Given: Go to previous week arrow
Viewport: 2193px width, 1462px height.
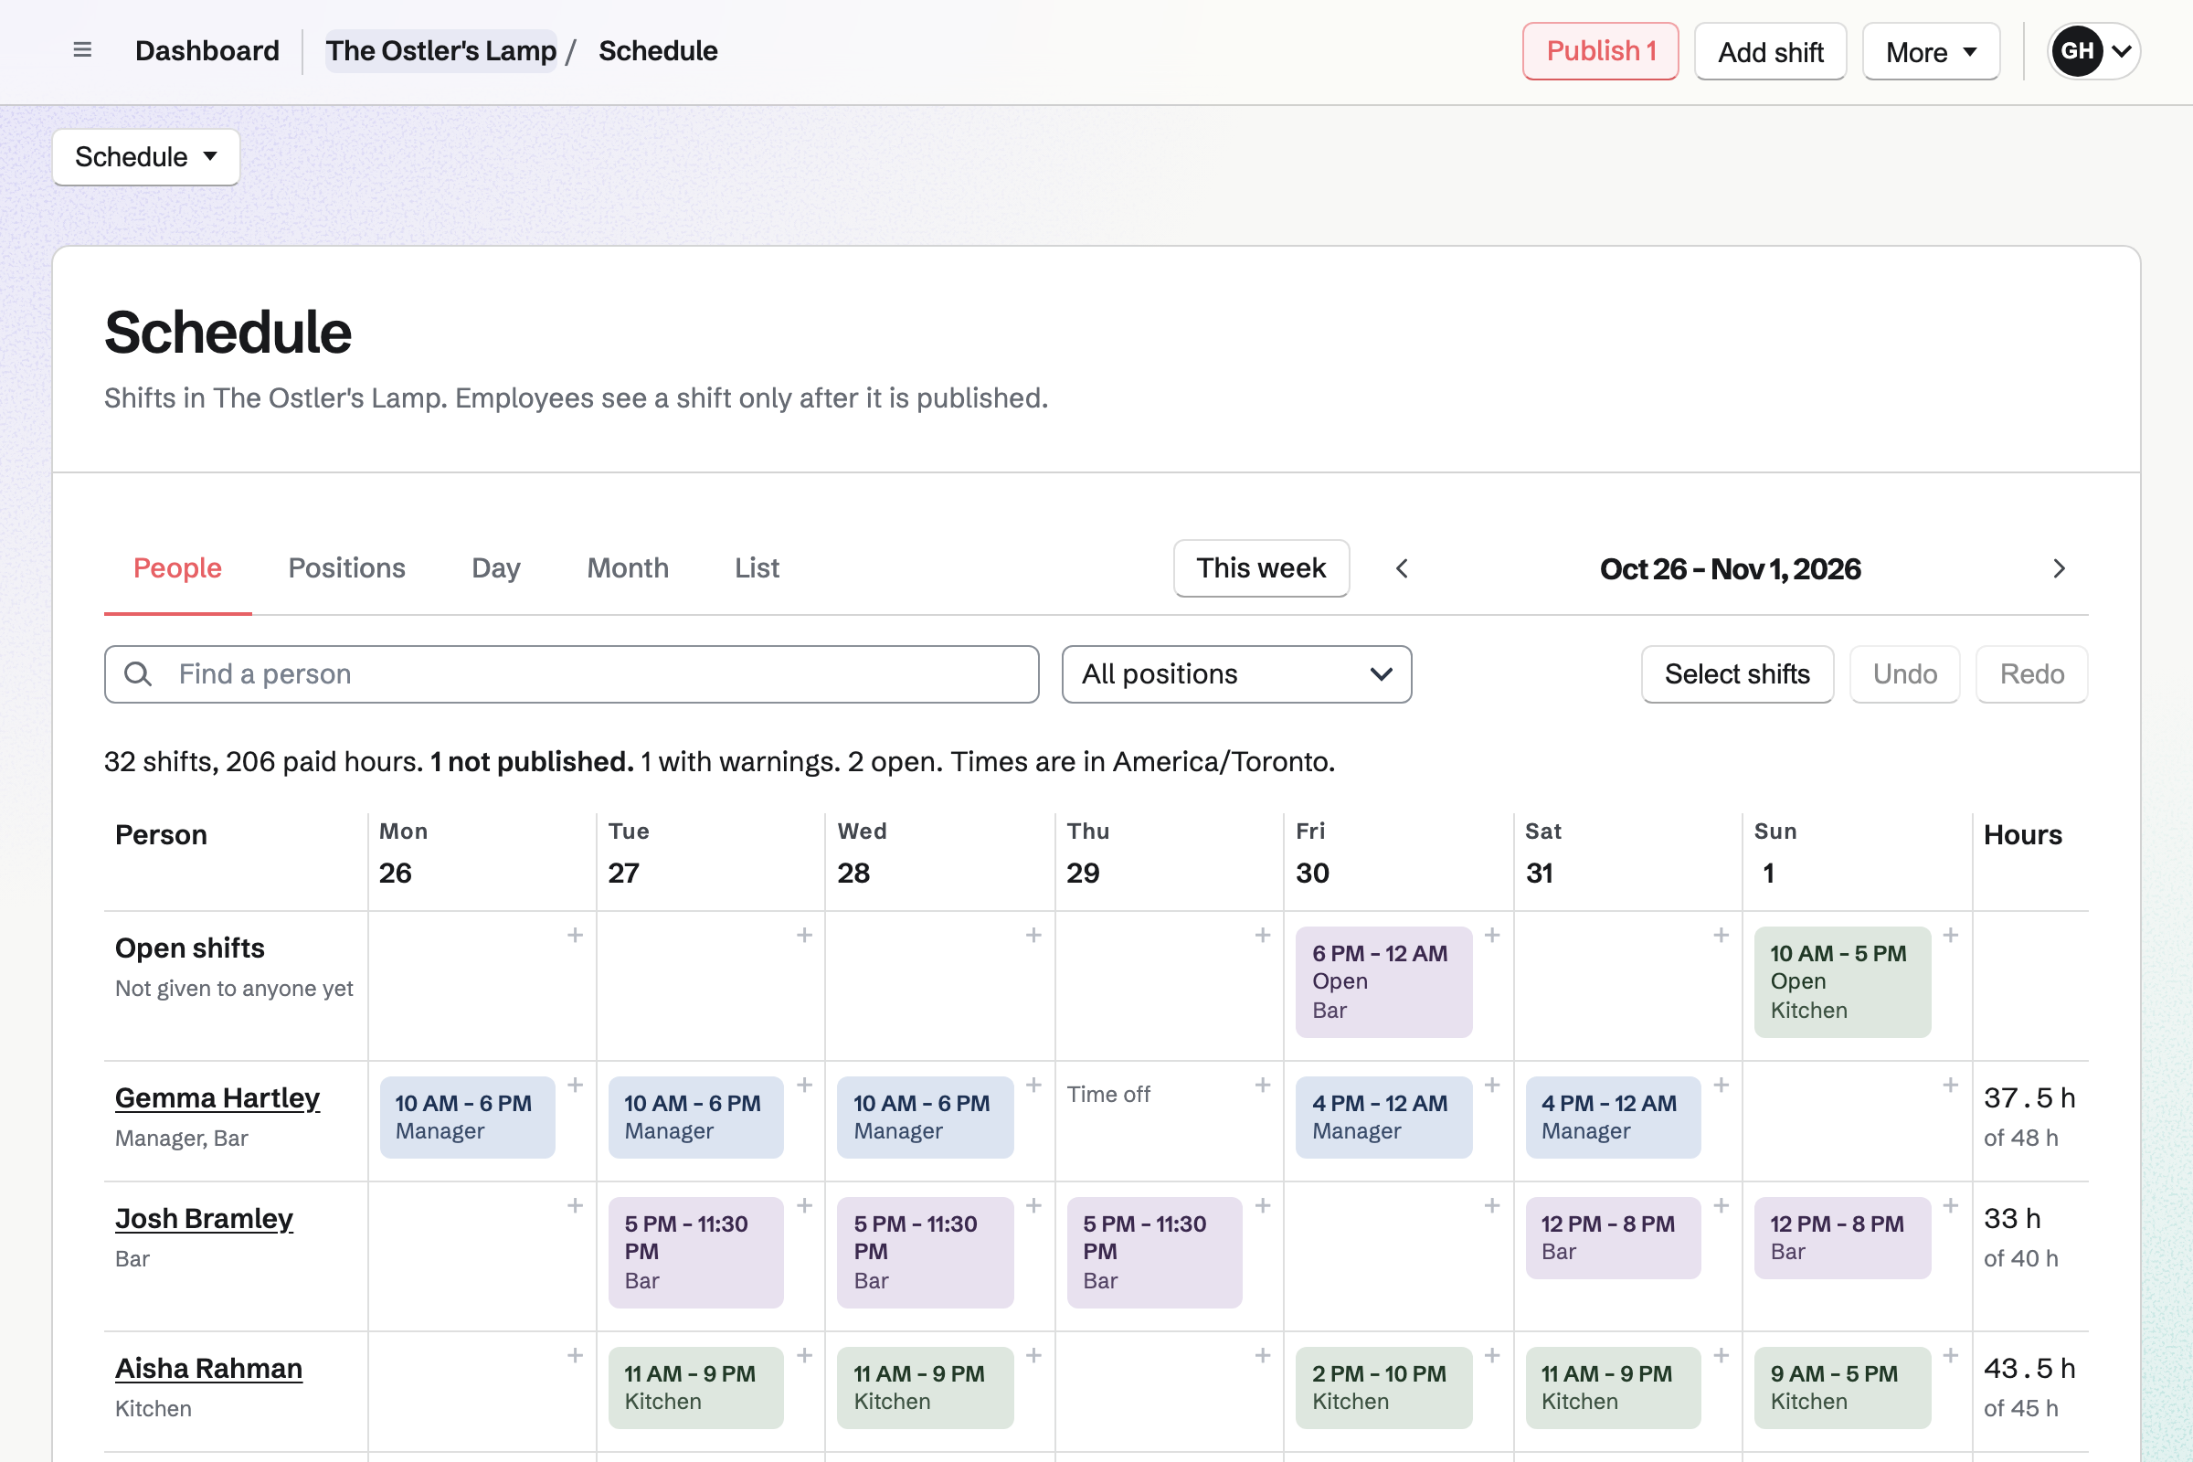Looking at the screenshot, I should click(1402, 568).
